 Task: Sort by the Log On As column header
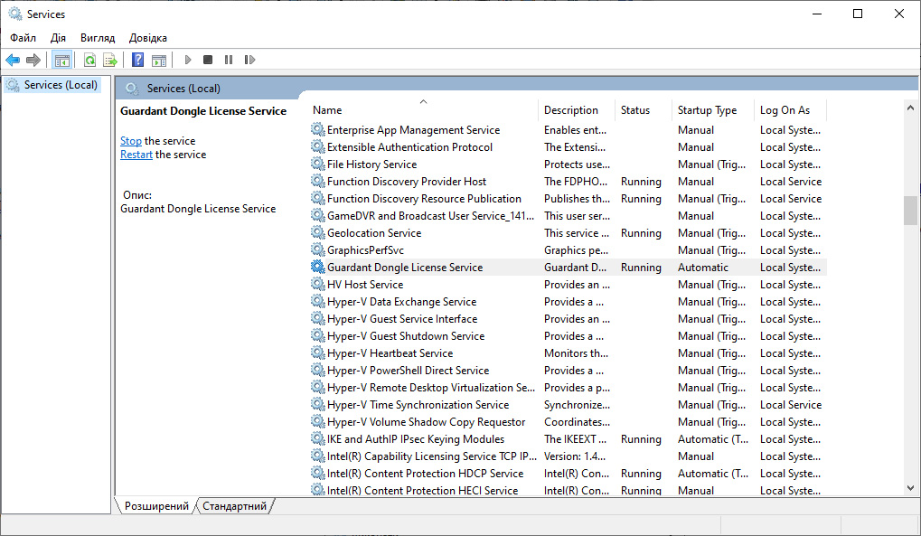791,110
